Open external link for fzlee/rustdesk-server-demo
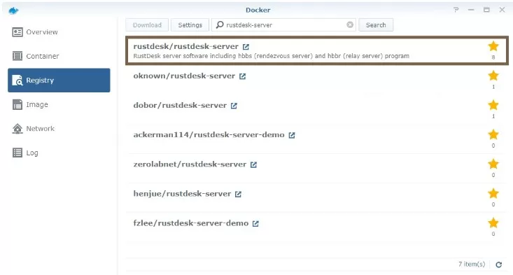Image resolution: width=513 pixels, height=275 pixels. (255, 223)
